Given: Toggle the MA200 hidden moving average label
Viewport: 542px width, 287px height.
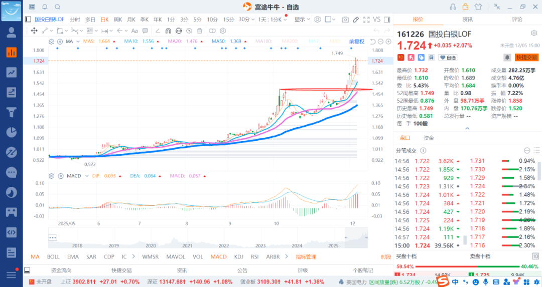Looking at the screenshot, I should click(x=290, y=42).
